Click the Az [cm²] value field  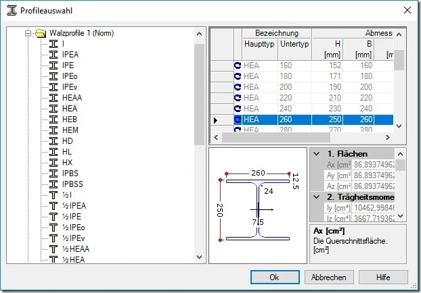[374, 186]
